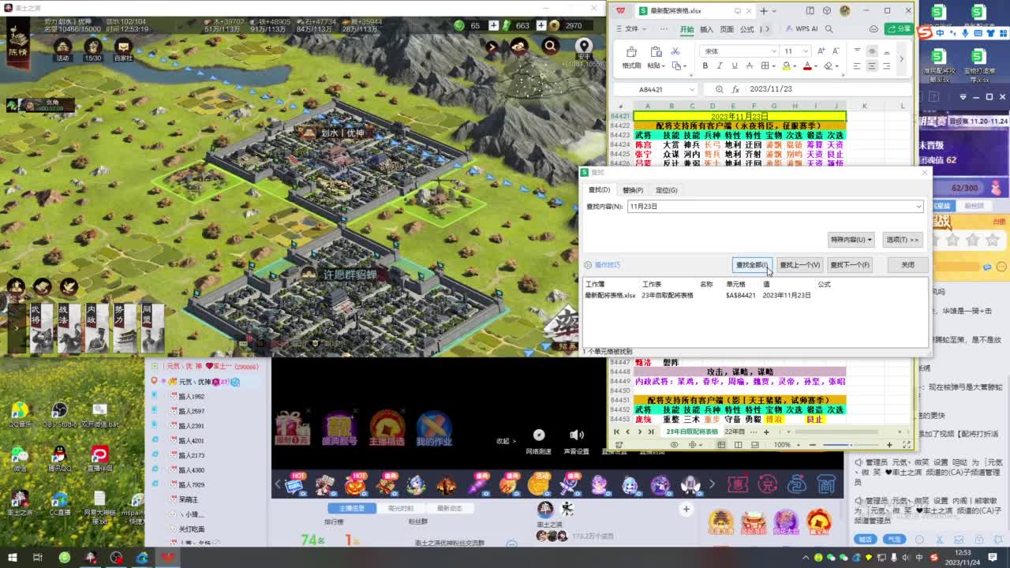This screenshot has width=1010, height=568.
Task: Open the 文件 menu in WPS
Action: (631, 29)
